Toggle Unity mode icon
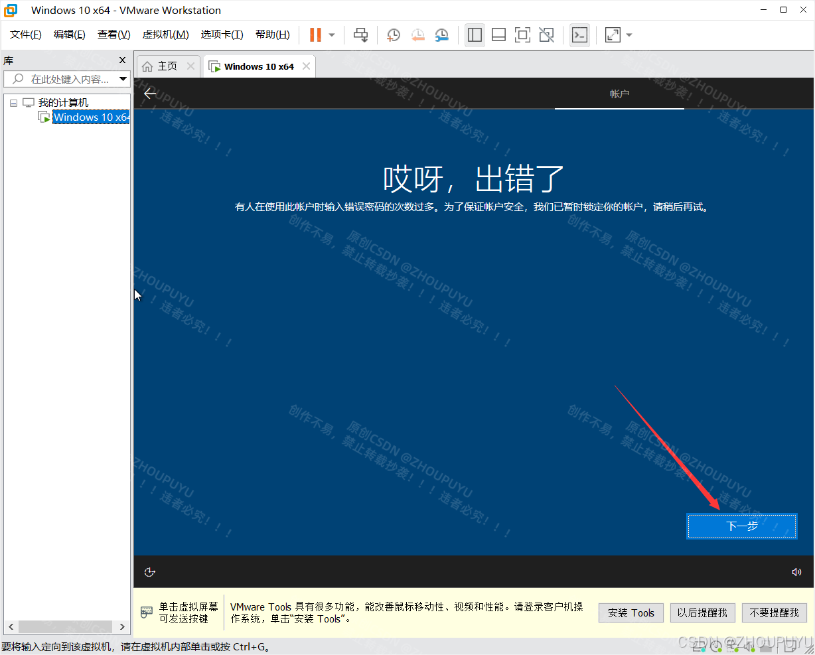Screen dimensions: 815x655 [546, 35]
